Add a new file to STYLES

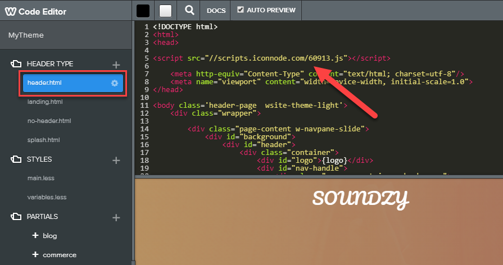(116, 160)
